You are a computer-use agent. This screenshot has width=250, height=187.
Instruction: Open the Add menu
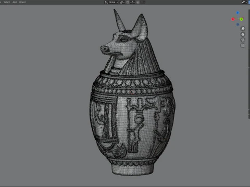tap(15, 2)
